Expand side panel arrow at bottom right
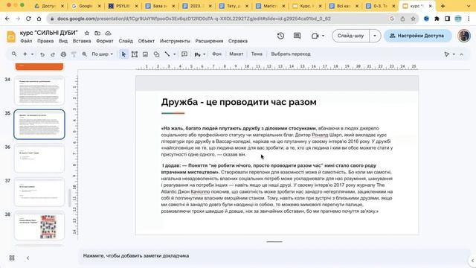The height and width of the screenshot is (268, 476). click(472, 261)
